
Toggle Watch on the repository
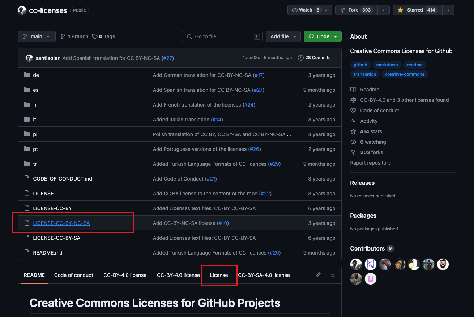(306, 10)
